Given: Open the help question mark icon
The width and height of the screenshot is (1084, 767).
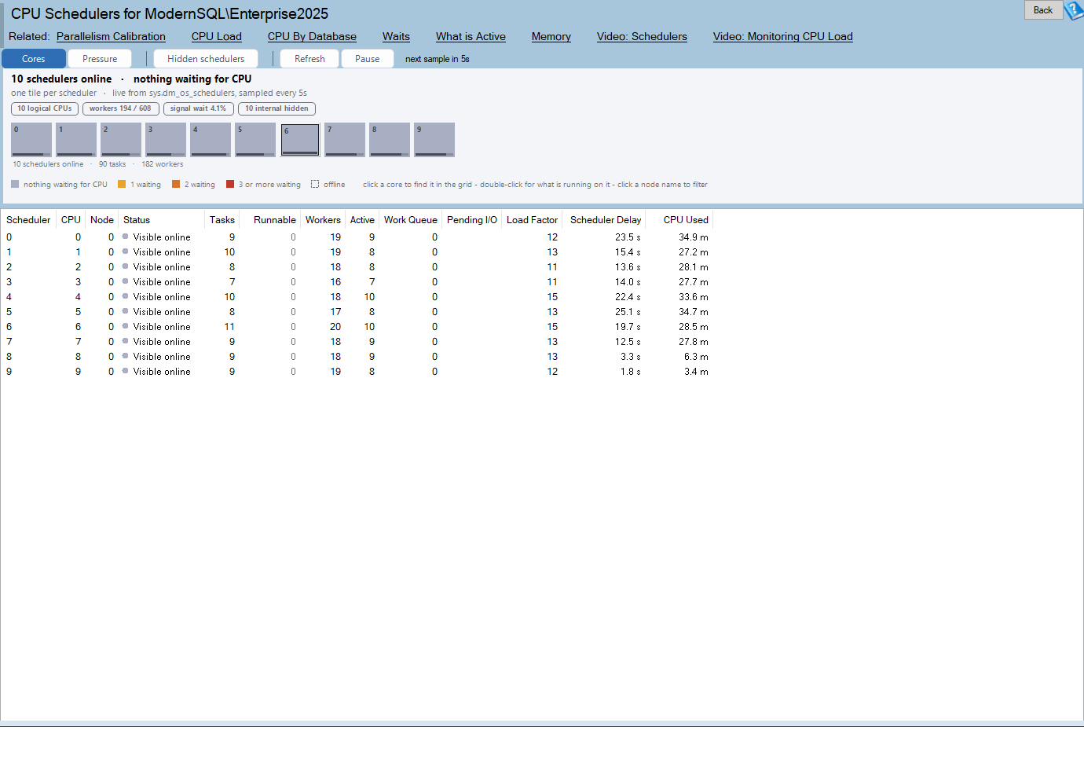Looking at the screenshot, I should tap(1074, 10).
